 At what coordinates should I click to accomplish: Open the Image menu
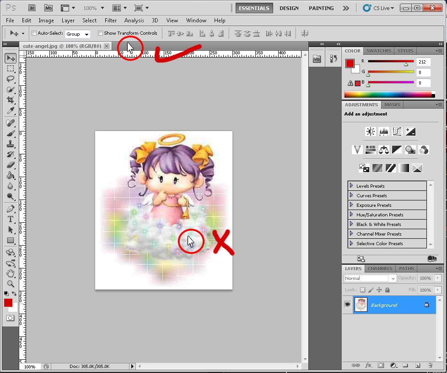click(46, 21)
